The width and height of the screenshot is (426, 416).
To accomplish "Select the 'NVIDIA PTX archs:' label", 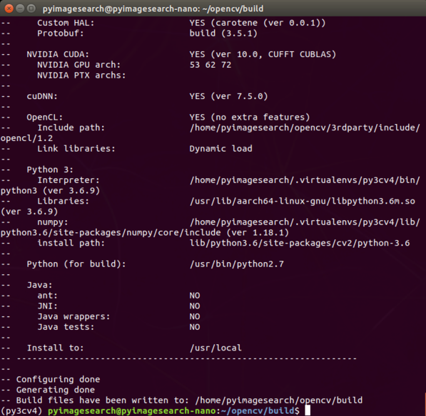I will [x=81, y=75].
